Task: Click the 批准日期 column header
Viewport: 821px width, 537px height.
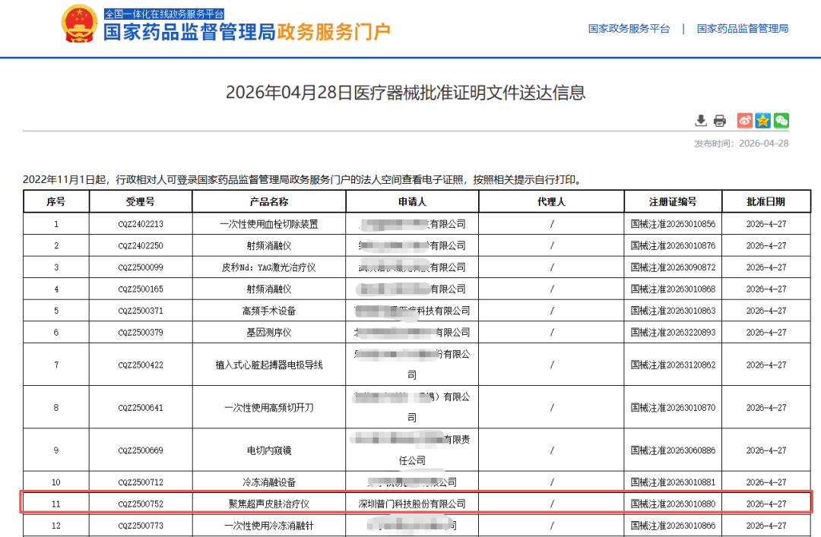Action: point(766,201)
